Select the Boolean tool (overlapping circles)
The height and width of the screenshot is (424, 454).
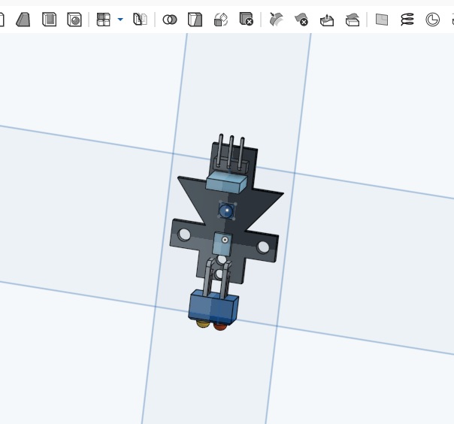pos(170,20)
